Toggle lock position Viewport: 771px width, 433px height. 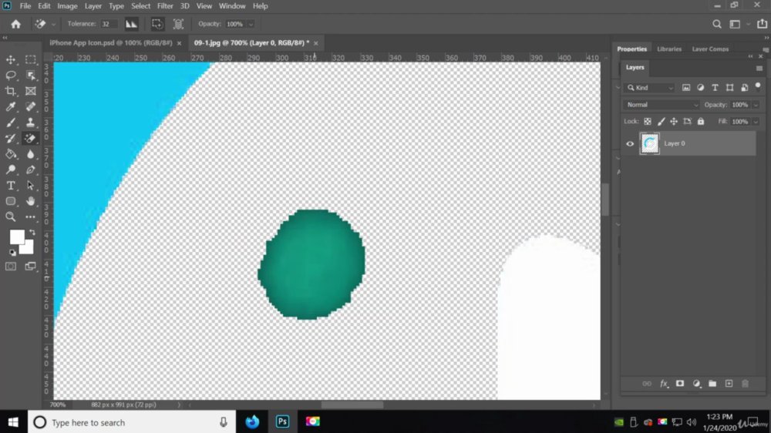point(674,122)
